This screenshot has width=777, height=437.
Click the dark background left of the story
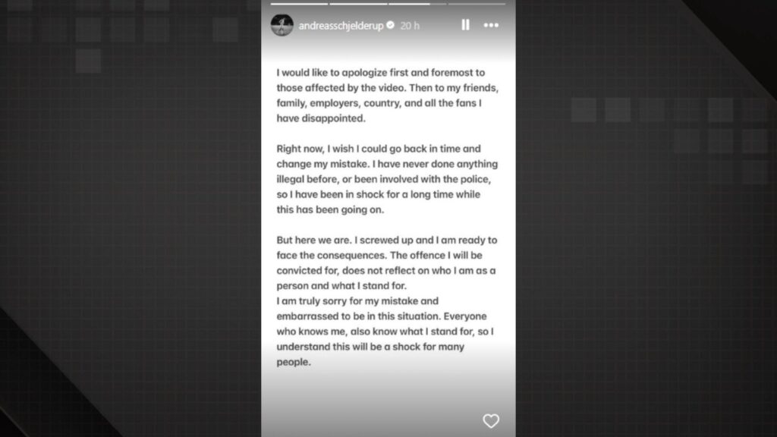pos(129,228)
